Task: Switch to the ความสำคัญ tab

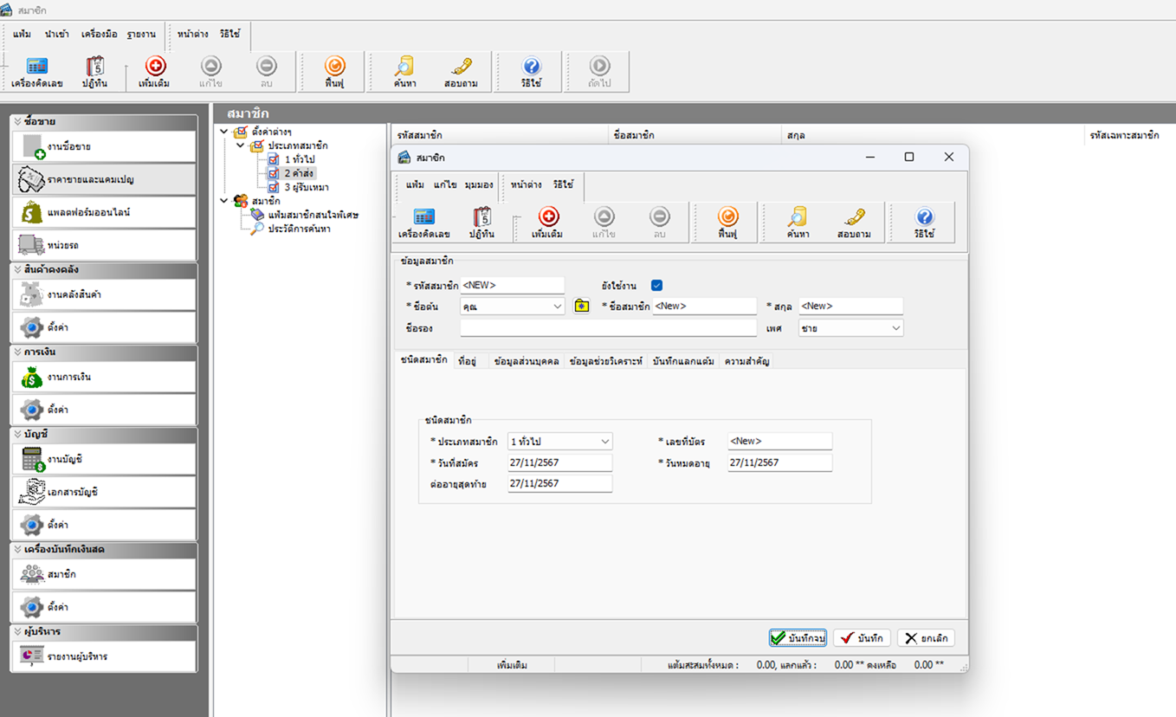Action: (x=746, y=361)
